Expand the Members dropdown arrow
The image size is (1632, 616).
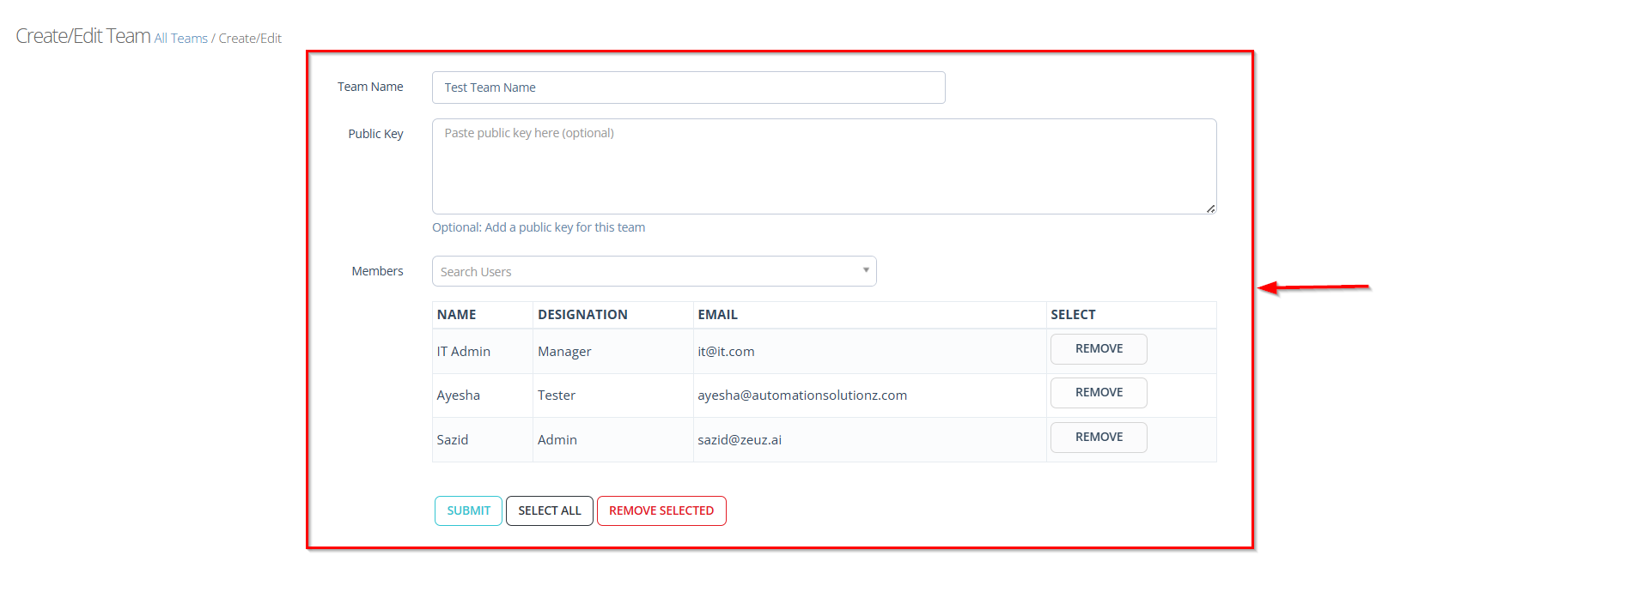pyautogui.click(x=866, y=270)
